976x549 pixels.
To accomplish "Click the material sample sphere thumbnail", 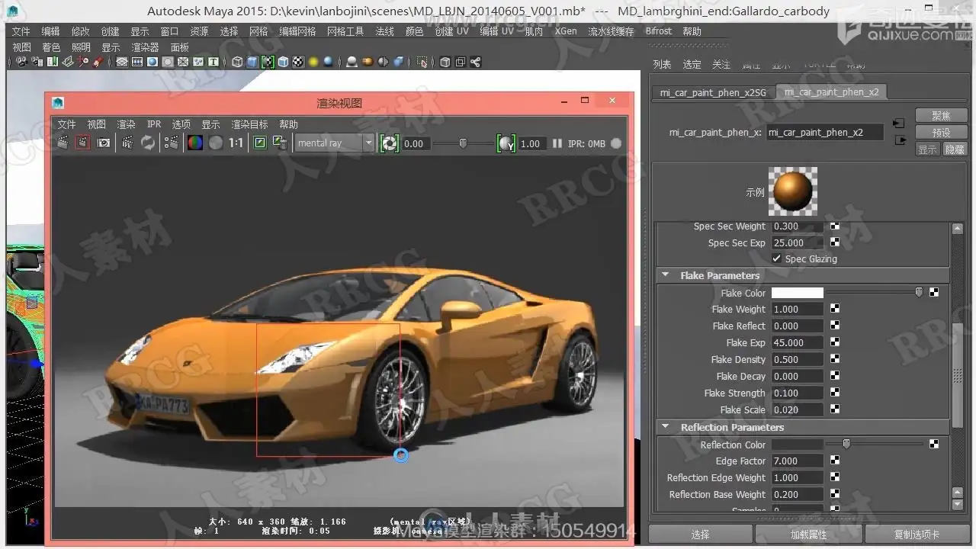I will tap(794, 191).
